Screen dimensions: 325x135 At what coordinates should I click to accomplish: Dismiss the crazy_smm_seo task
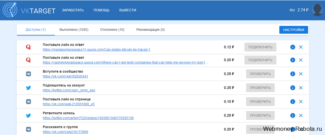point(301,88)
